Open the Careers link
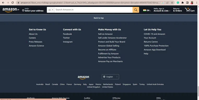 pos(32,38)
